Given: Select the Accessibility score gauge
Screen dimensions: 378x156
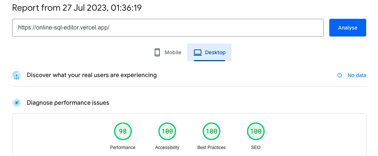Looking at the screenshot, I should (167, 131).
